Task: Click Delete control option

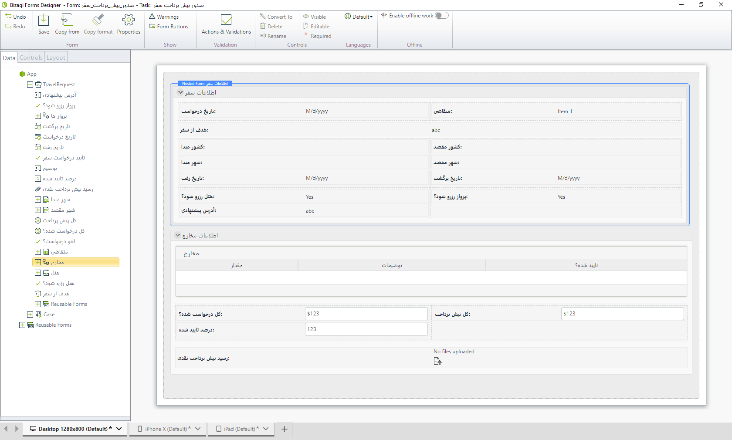Action: 271,26
